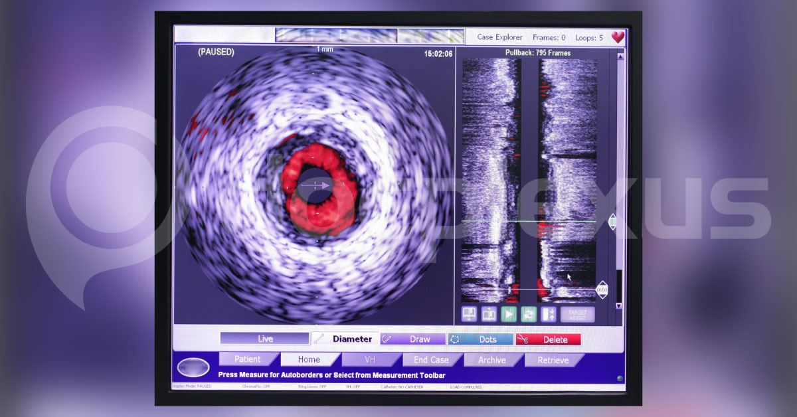Open the Case Explorer
The image size is (797, 417).
pyautogui.click(x=499, y=37)
